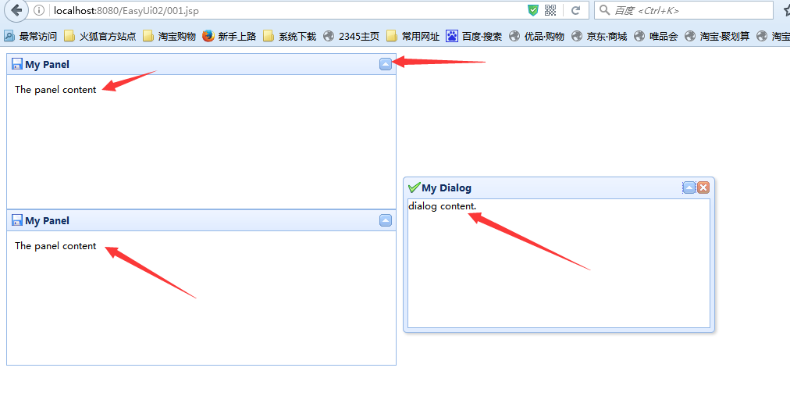Open 系统下载 bookmark folder

(x=290, y=36)
